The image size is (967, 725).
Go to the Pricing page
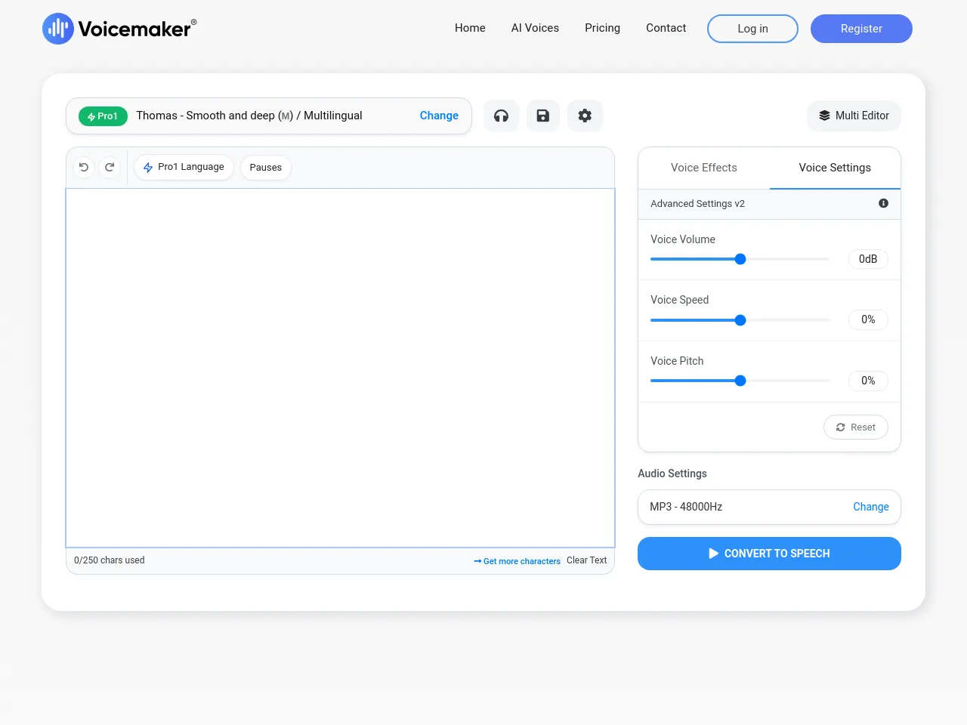pos(602,28)
